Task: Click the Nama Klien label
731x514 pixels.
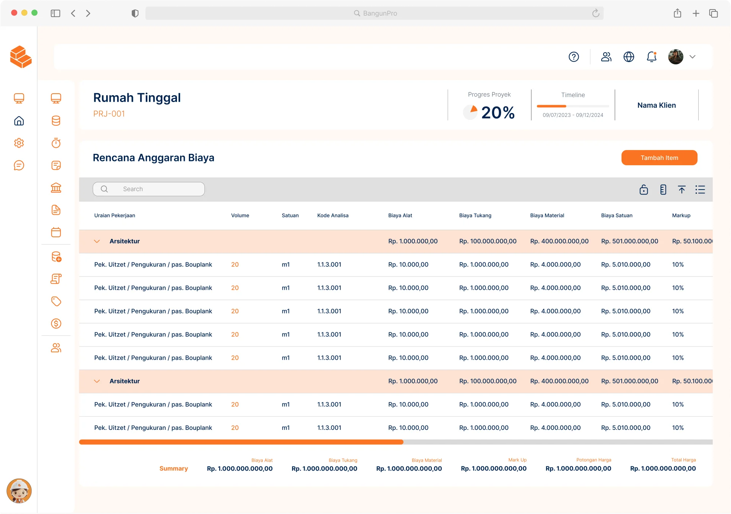Action: tap(656, 105)
